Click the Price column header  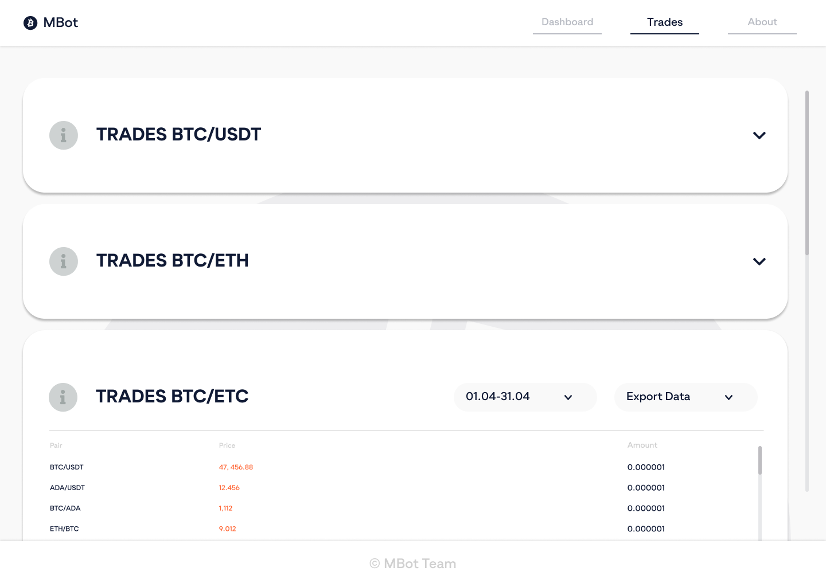(x=227, y=445)
